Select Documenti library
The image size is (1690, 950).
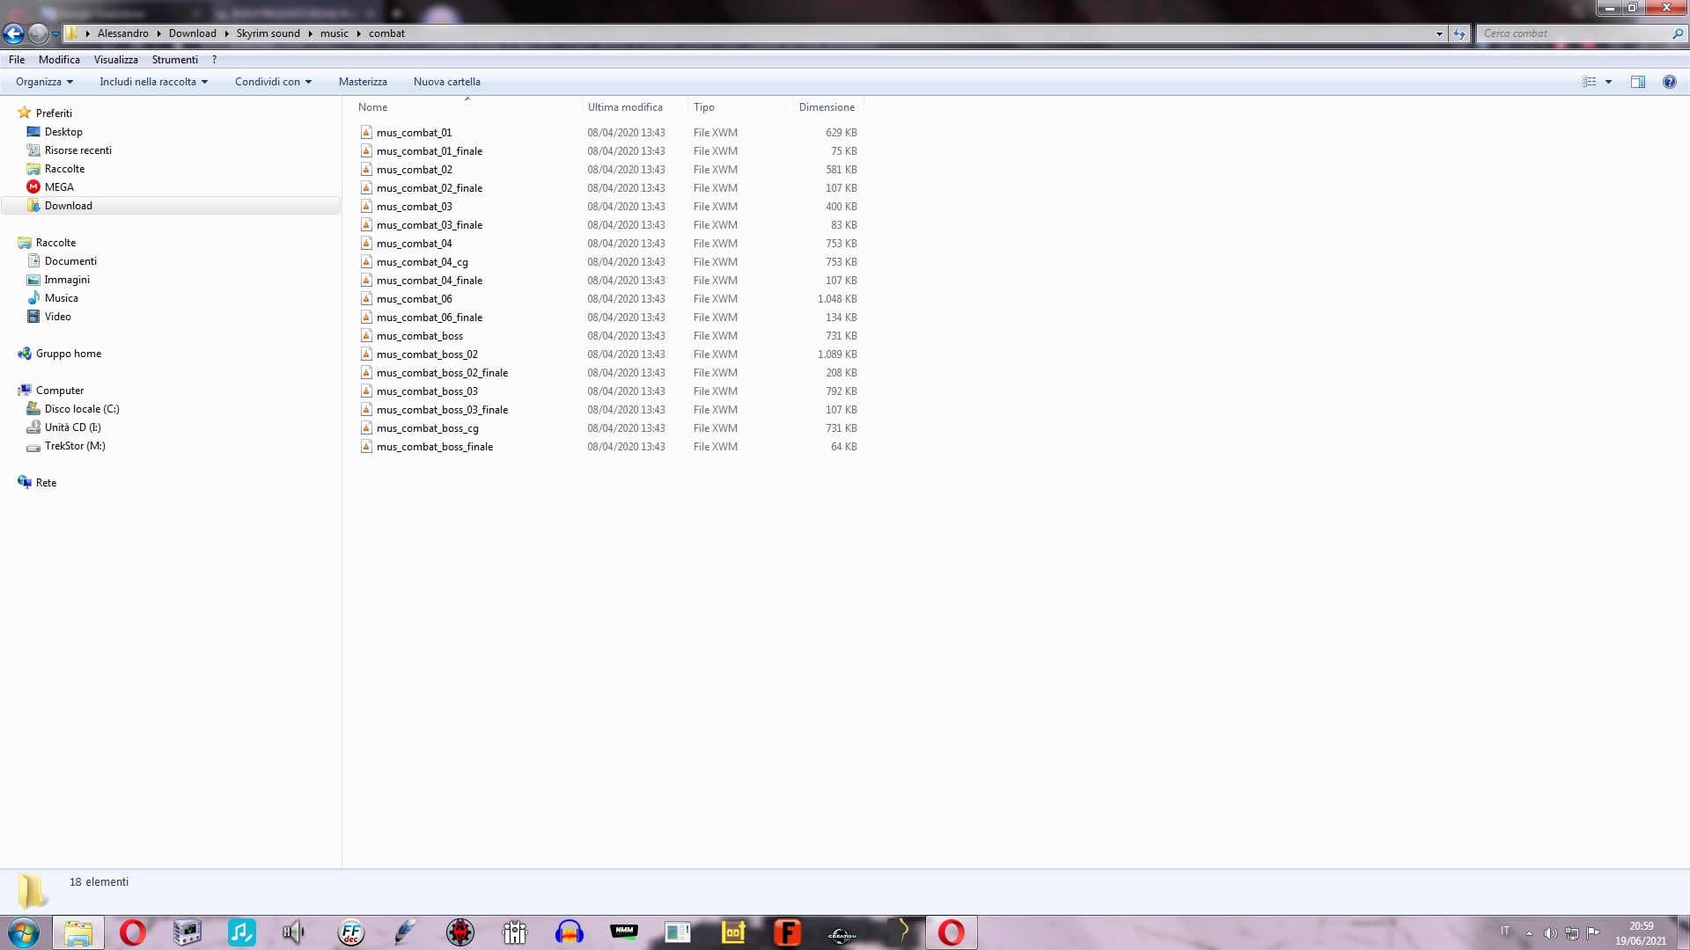70,261
